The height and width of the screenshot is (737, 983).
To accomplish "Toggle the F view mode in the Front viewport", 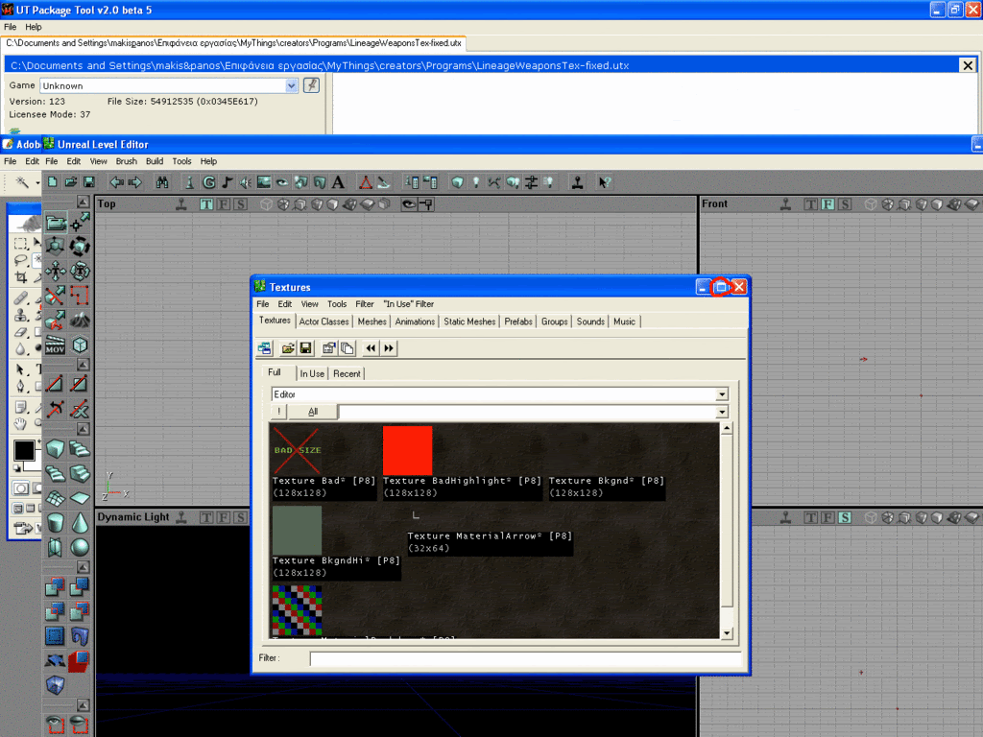I will click(827, 204).
